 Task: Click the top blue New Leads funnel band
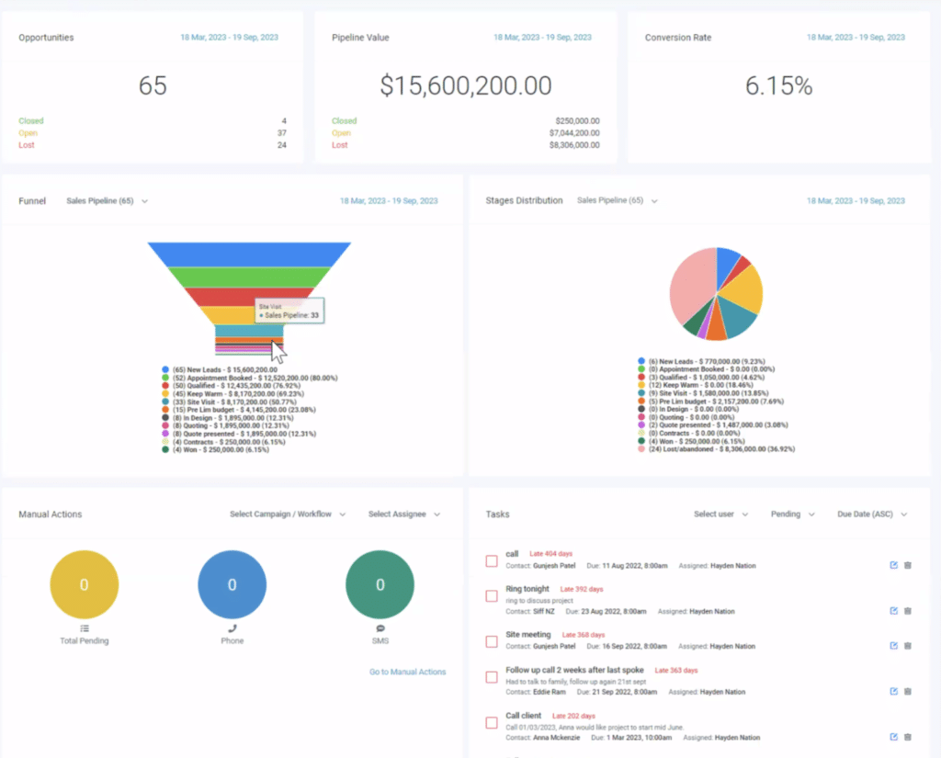tap(249, 254)
